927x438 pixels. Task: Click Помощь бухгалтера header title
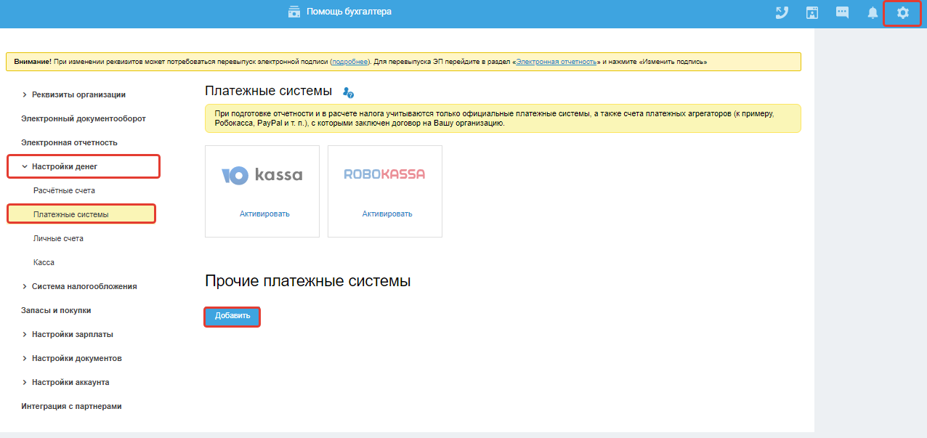(349, 12)
